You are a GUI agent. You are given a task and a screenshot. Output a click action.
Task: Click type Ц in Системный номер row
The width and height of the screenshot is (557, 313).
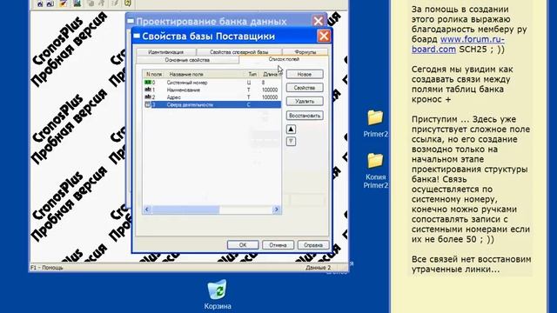[x=249, y=83]
